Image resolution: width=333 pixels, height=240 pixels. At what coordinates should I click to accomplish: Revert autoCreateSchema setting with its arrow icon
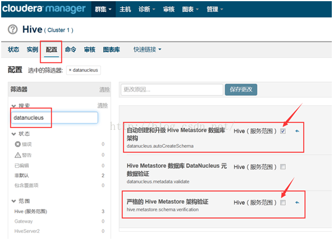click(297, 131)
